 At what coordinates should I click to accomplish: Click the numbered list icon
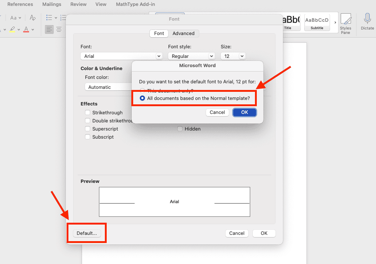coord(63,18)
